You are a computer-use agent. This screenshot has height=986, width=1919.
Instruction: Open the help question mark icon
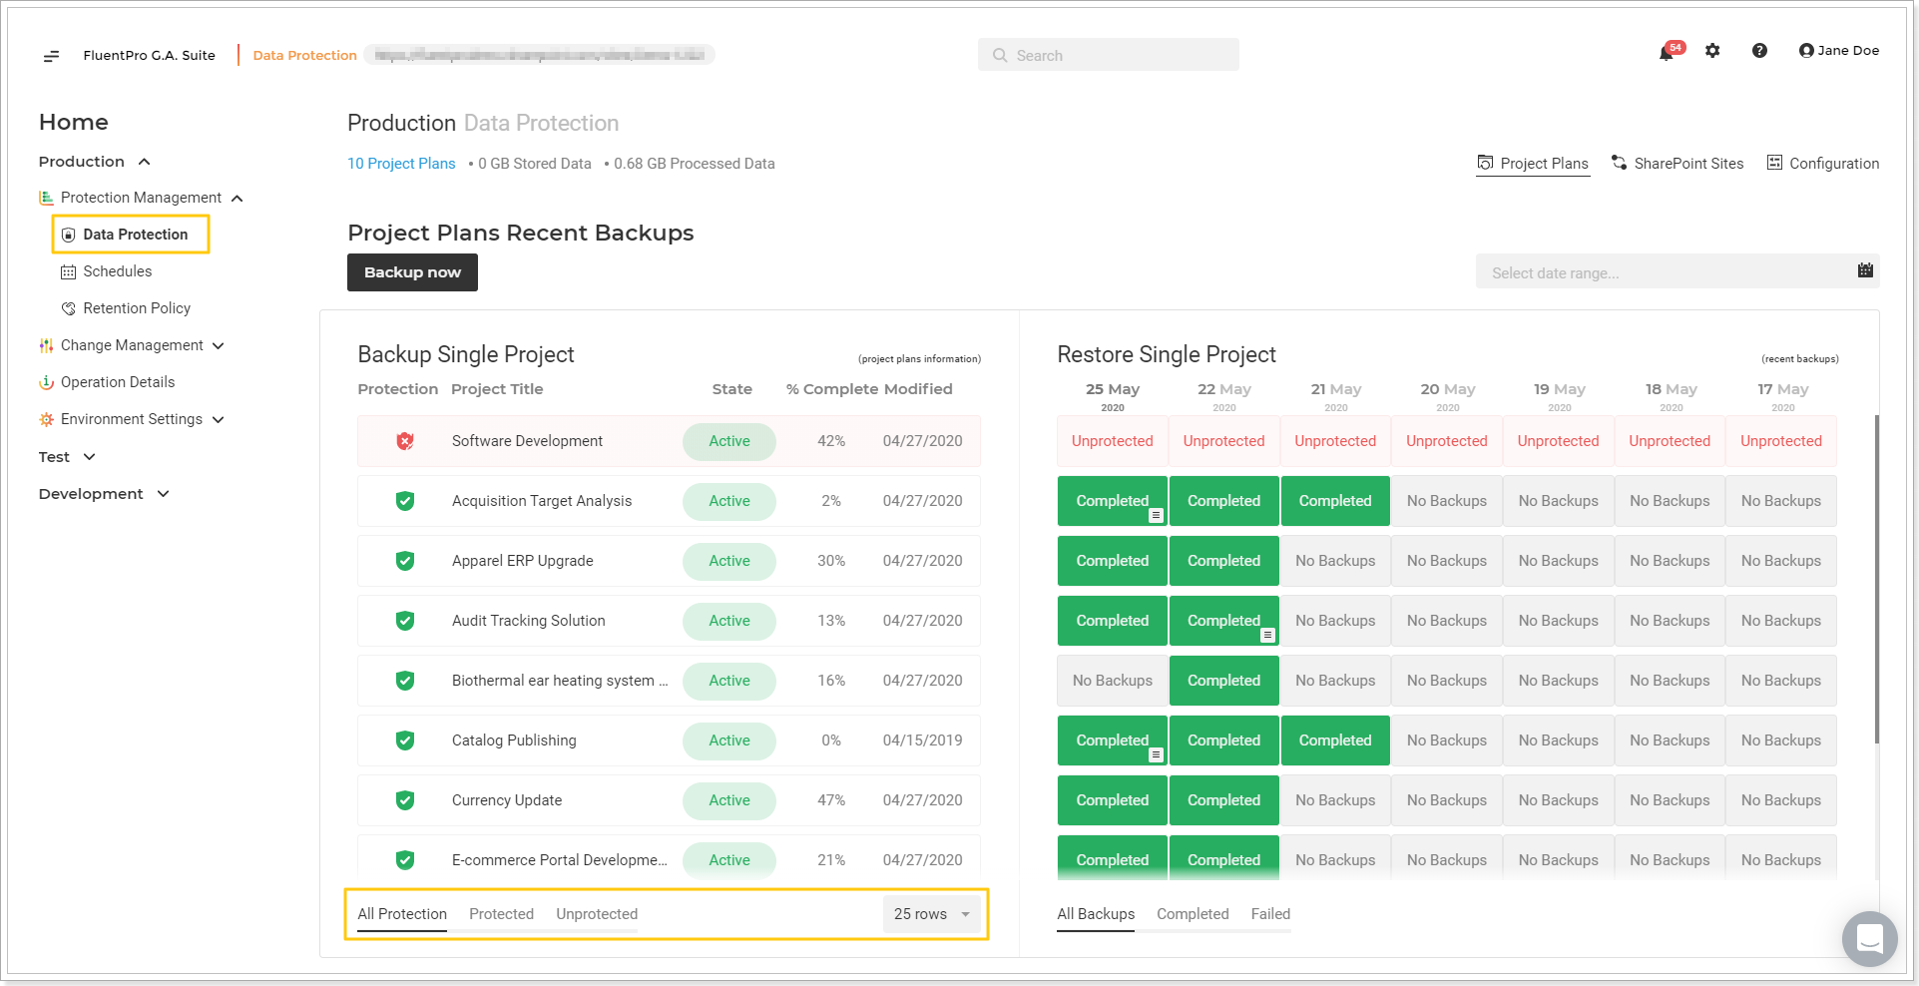pyautogui.click(x=1759, y=51)
